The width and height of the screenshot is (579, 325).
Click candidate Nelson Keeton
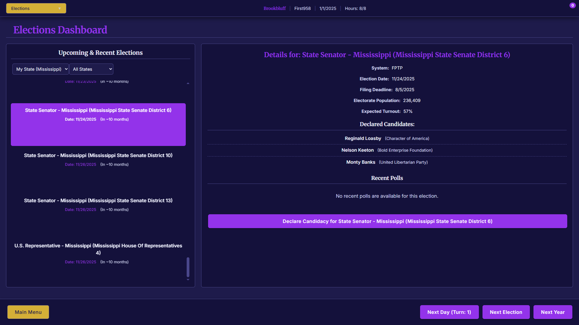point(357,150)
